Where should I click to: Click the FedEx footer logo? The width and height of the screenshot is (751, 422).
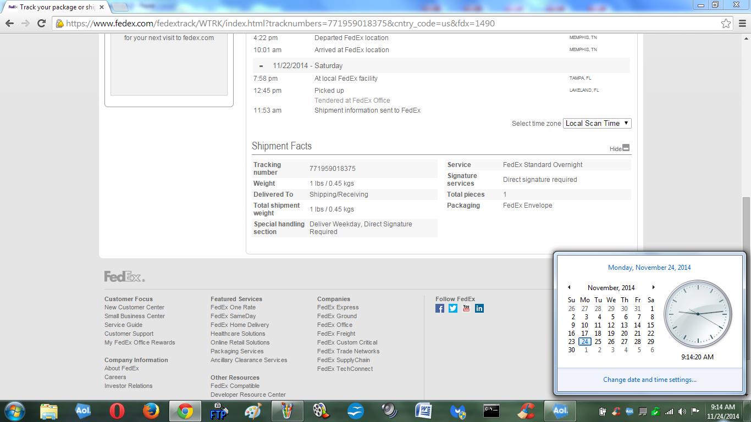pos(125,276)
